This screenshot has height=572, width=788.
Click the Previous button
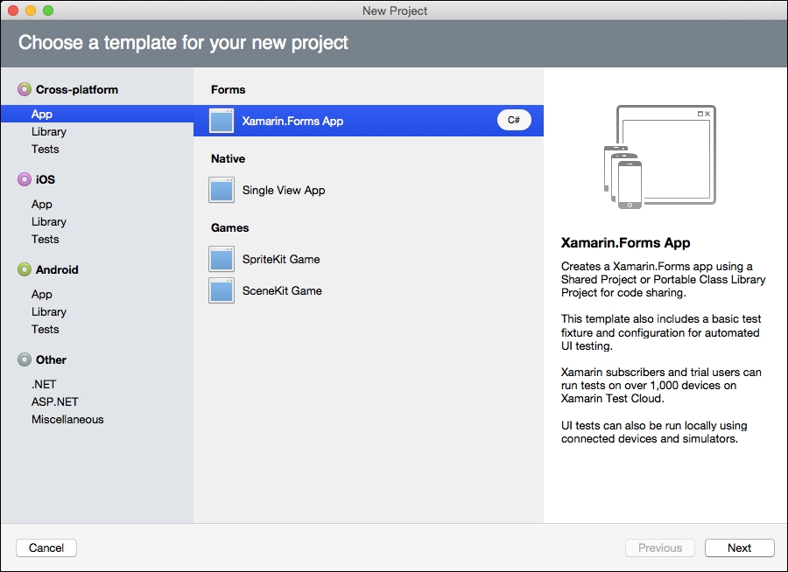click(660, 548)
